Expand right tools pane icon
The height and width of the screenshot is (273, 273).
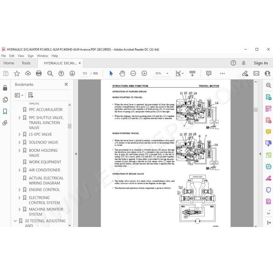click(x=269, y=223)
